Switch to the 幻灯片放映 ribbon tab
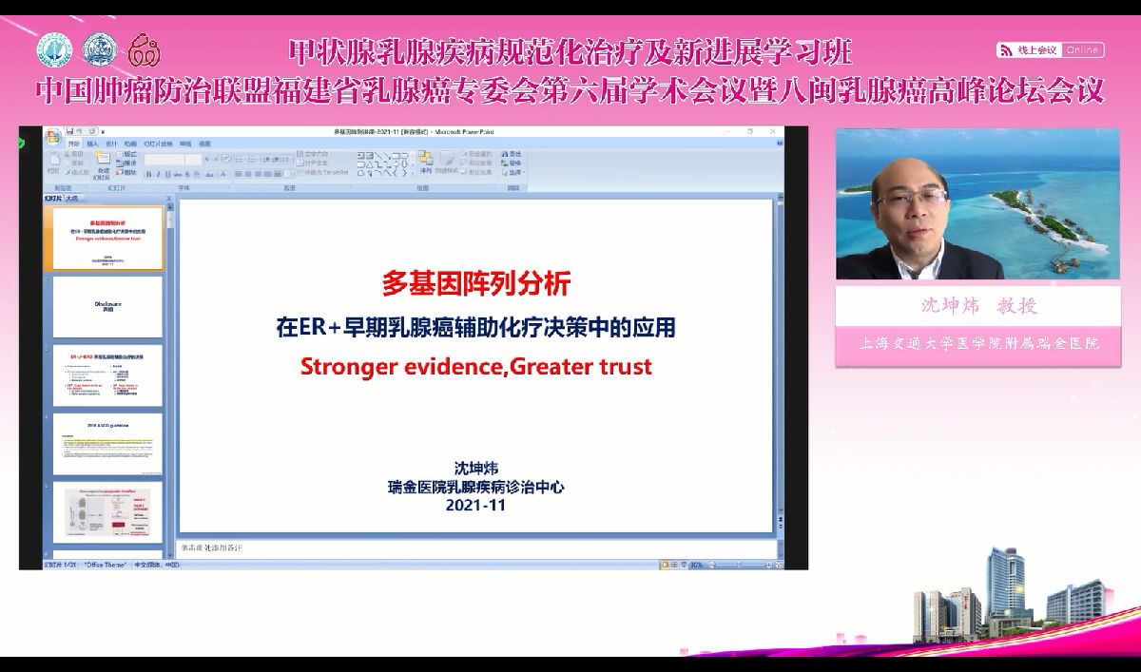 coord(158,144)
